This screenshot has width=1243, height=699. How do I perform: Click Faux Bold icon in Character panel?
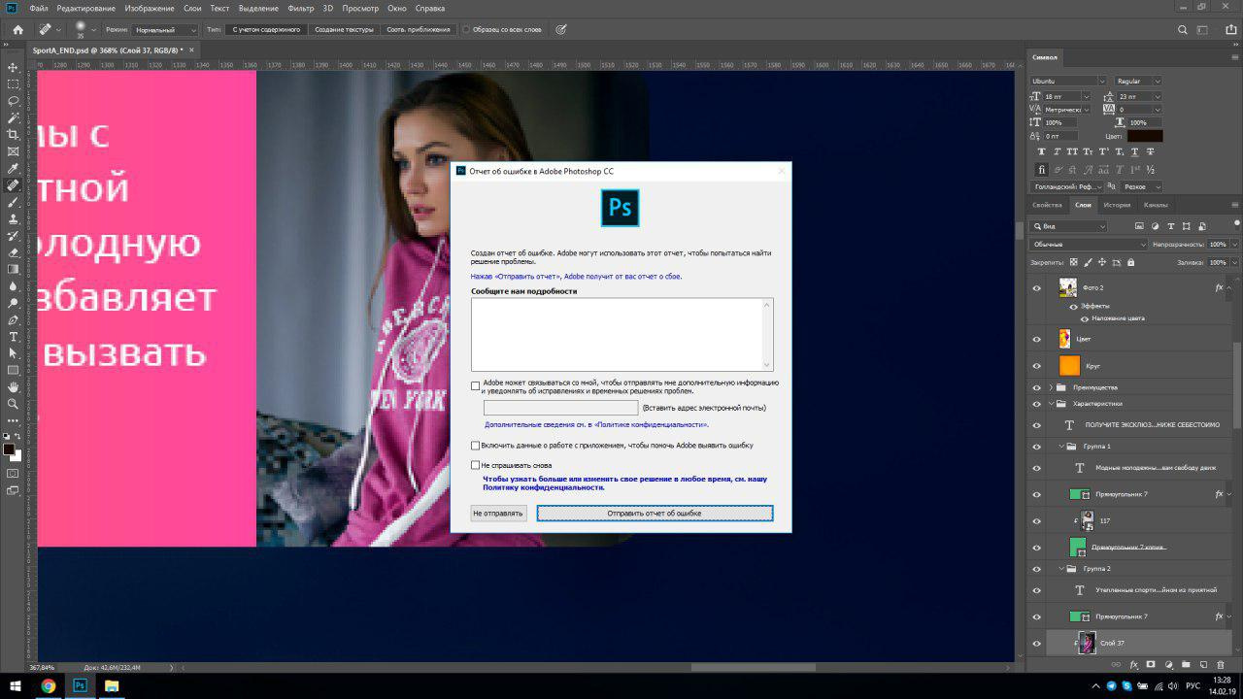[x=1042, y=151]
